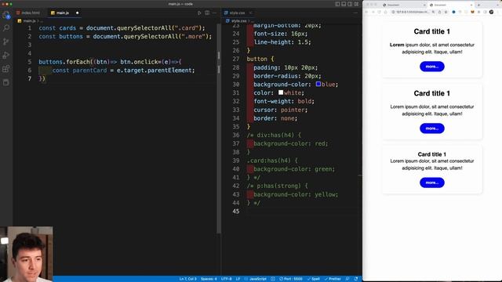502x282 pixels.
Task: Click the Port: 5500 Live Server status item
Action: pos(291,279)
